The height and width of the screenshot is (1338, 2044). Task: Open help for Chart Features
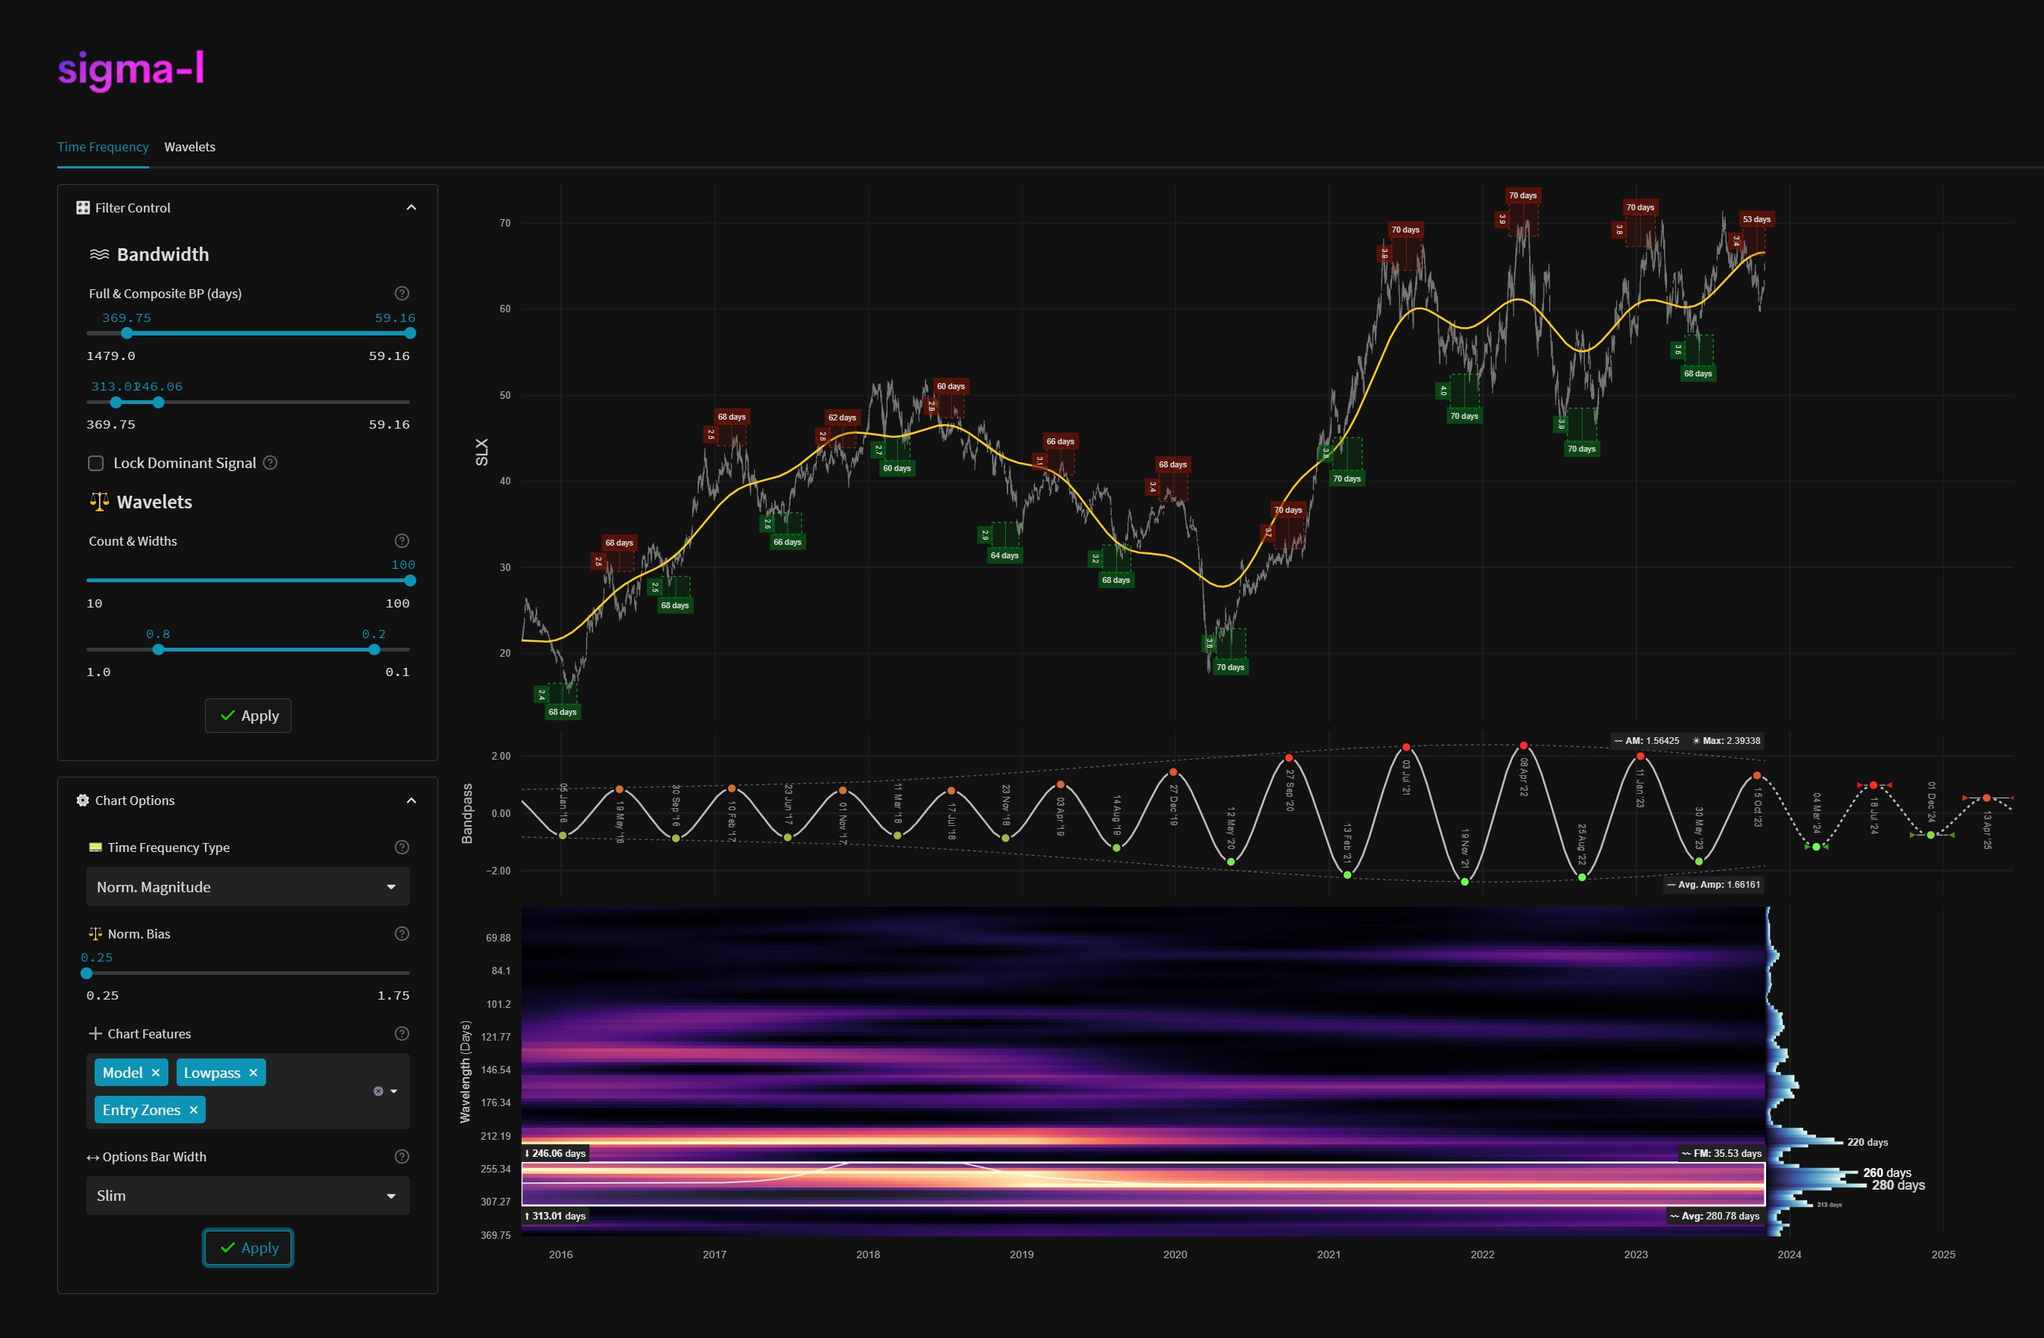pyautogui.click(x=401, y=1034)
